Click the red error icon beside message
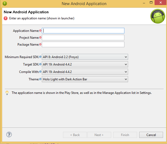The width and height of the screenshot is (167, 144). click(6, 18)
